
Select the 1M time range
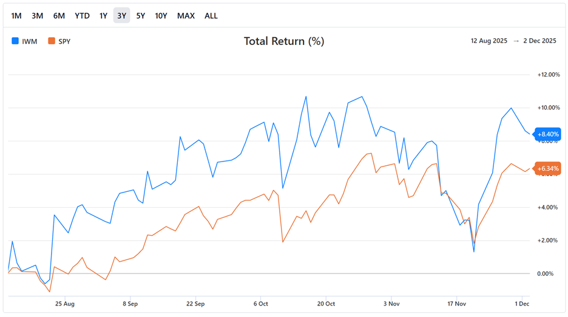pyautogui.click(x=16, y=16)
